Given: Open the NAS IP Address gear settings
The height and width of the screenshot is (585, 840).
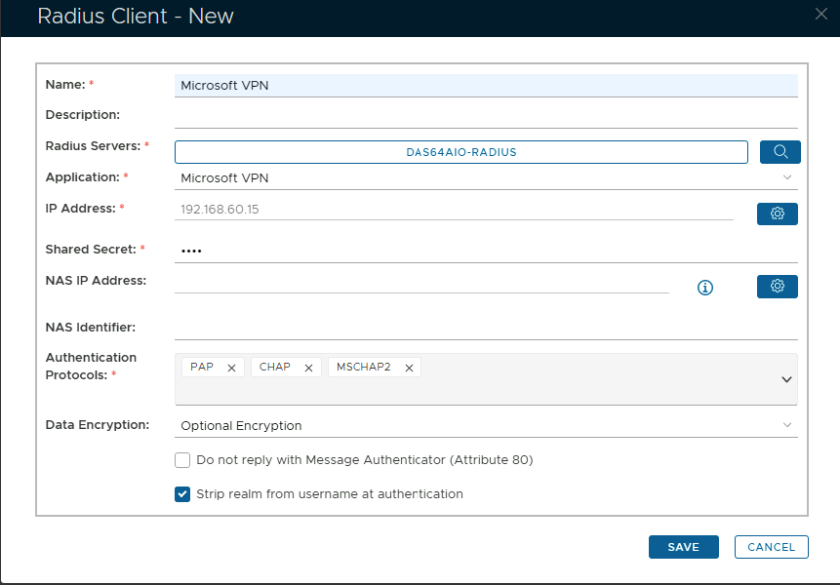Looking at the screenshot, I should pos(778,286).
